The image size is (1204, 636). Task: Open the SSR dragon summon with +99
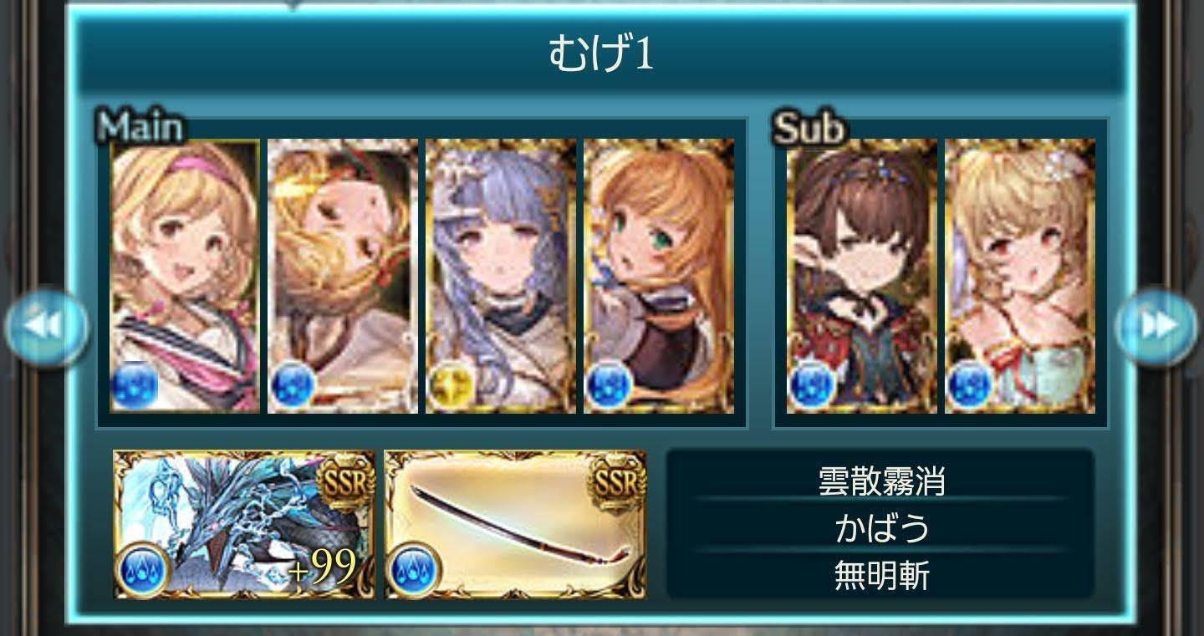coord(244,525)
